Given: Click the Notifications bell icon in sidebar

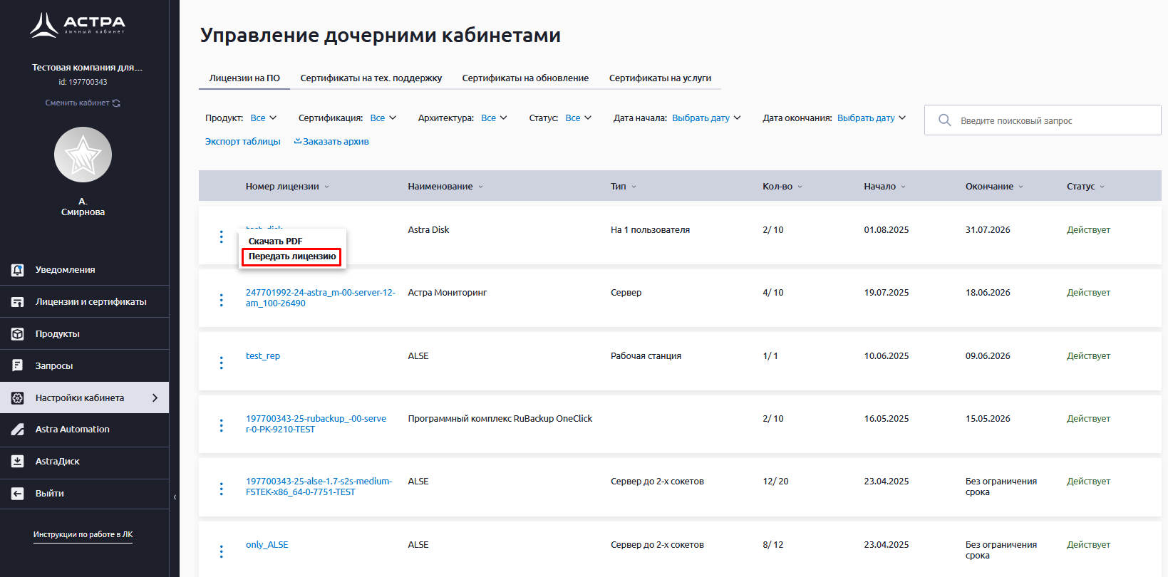Looking at the screenshot, I should [x=18, y=270].
